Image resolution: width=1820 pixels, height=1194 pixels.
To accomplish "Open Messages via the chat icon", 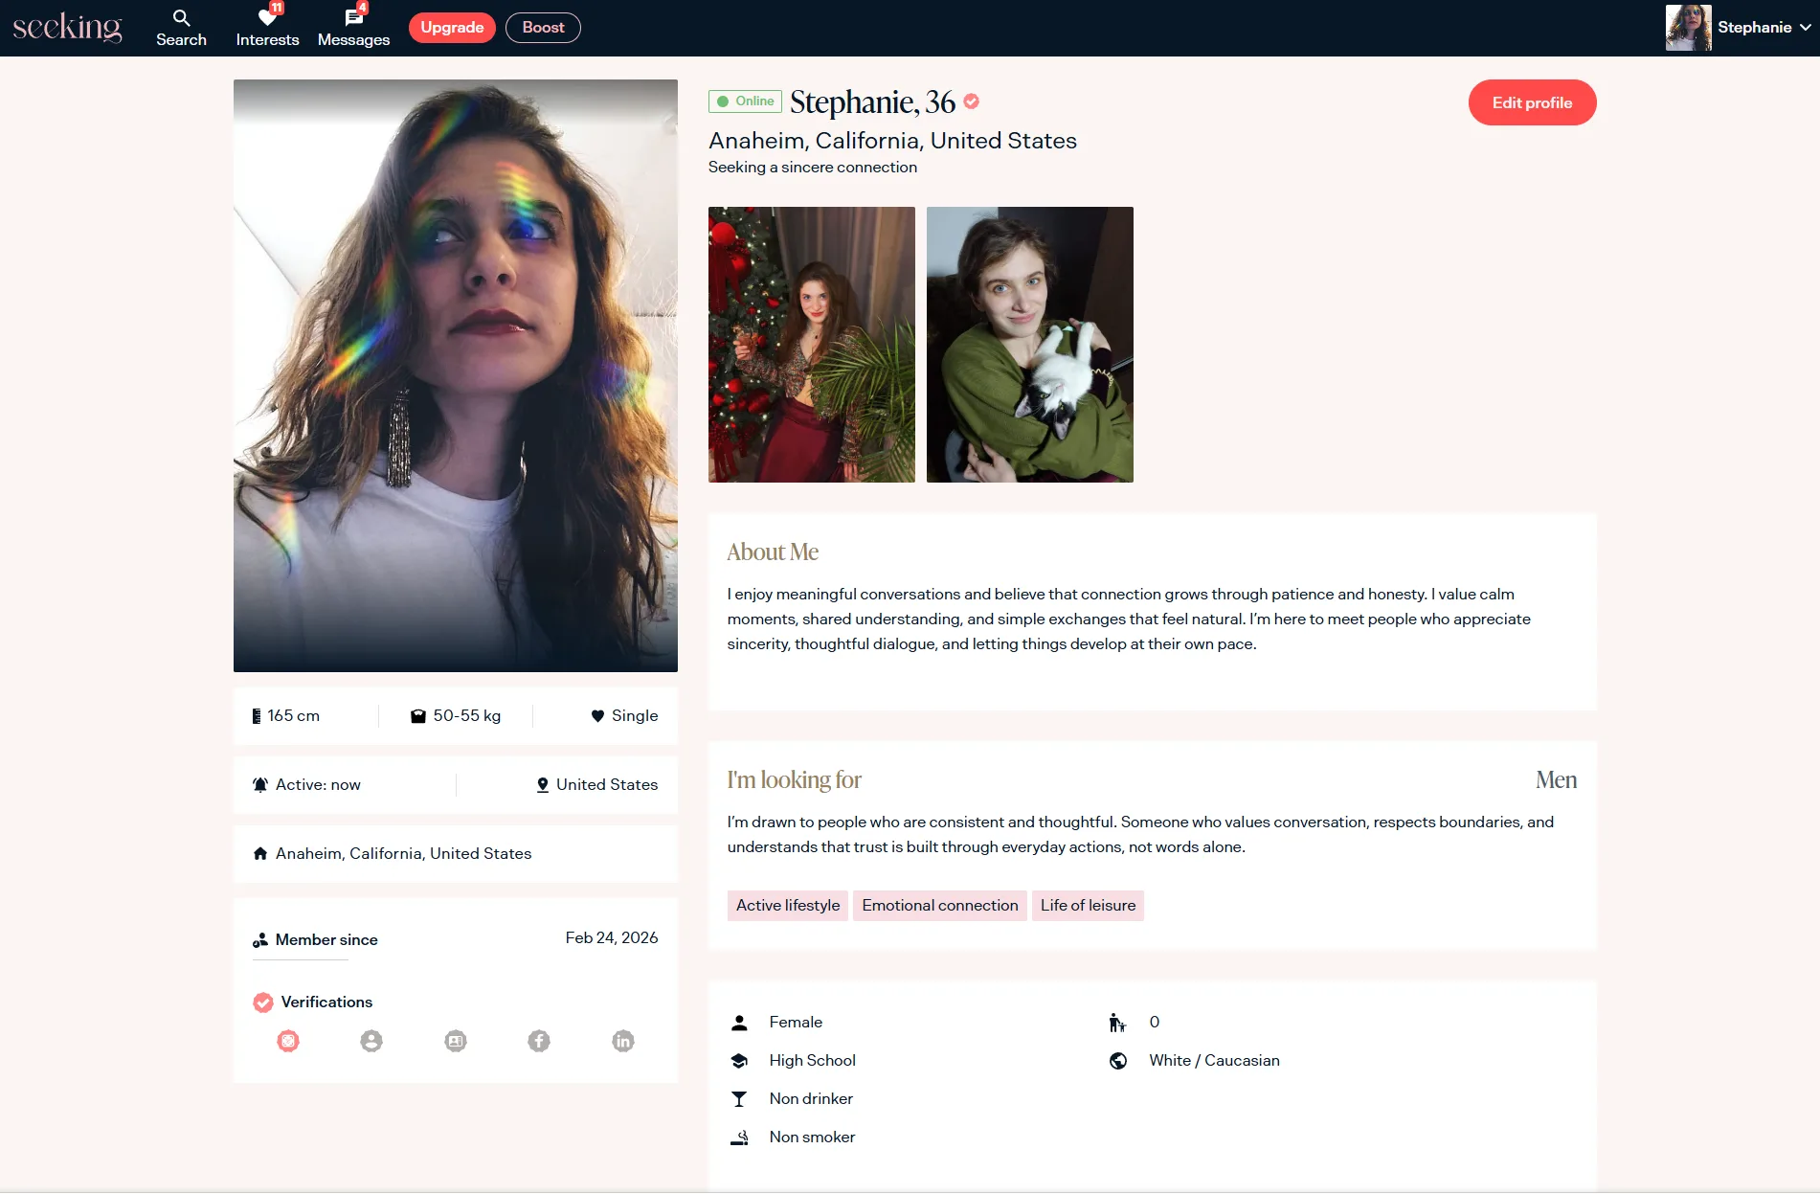I will point(353,18).
